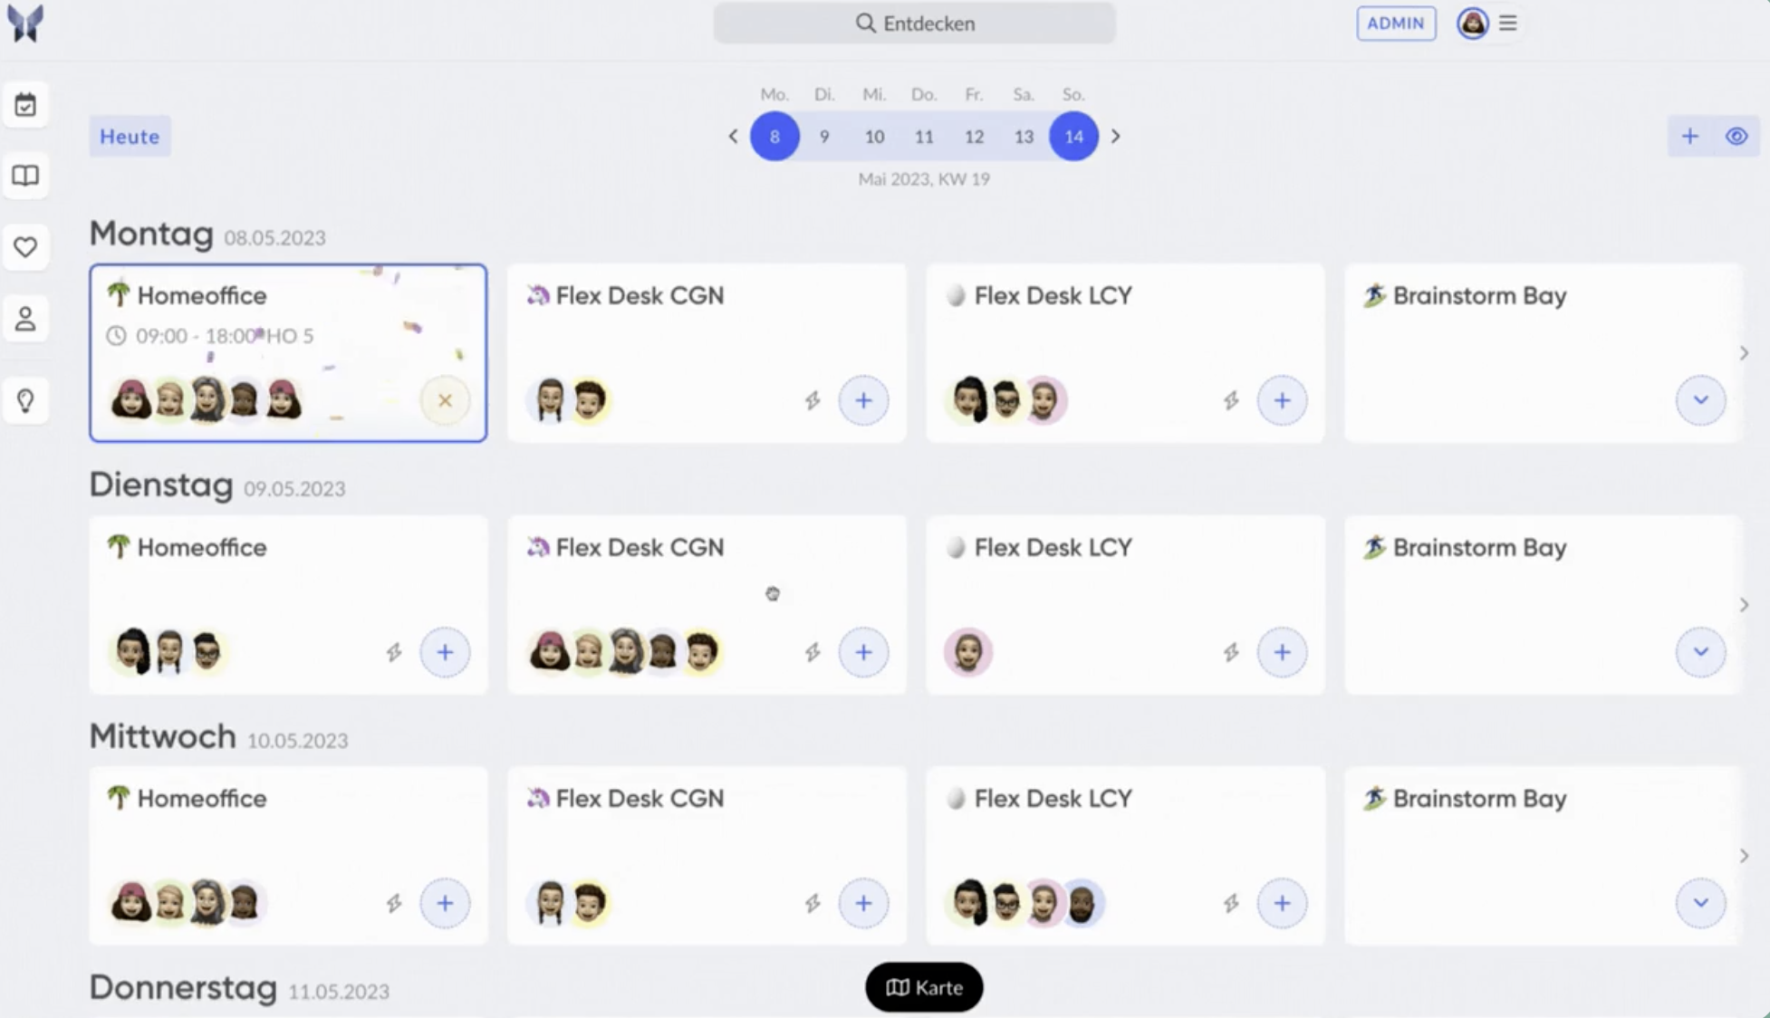Open the calendar check icon in sidebar
The width and height of the screenshot is (1770, 1018).
coord(25,105)
